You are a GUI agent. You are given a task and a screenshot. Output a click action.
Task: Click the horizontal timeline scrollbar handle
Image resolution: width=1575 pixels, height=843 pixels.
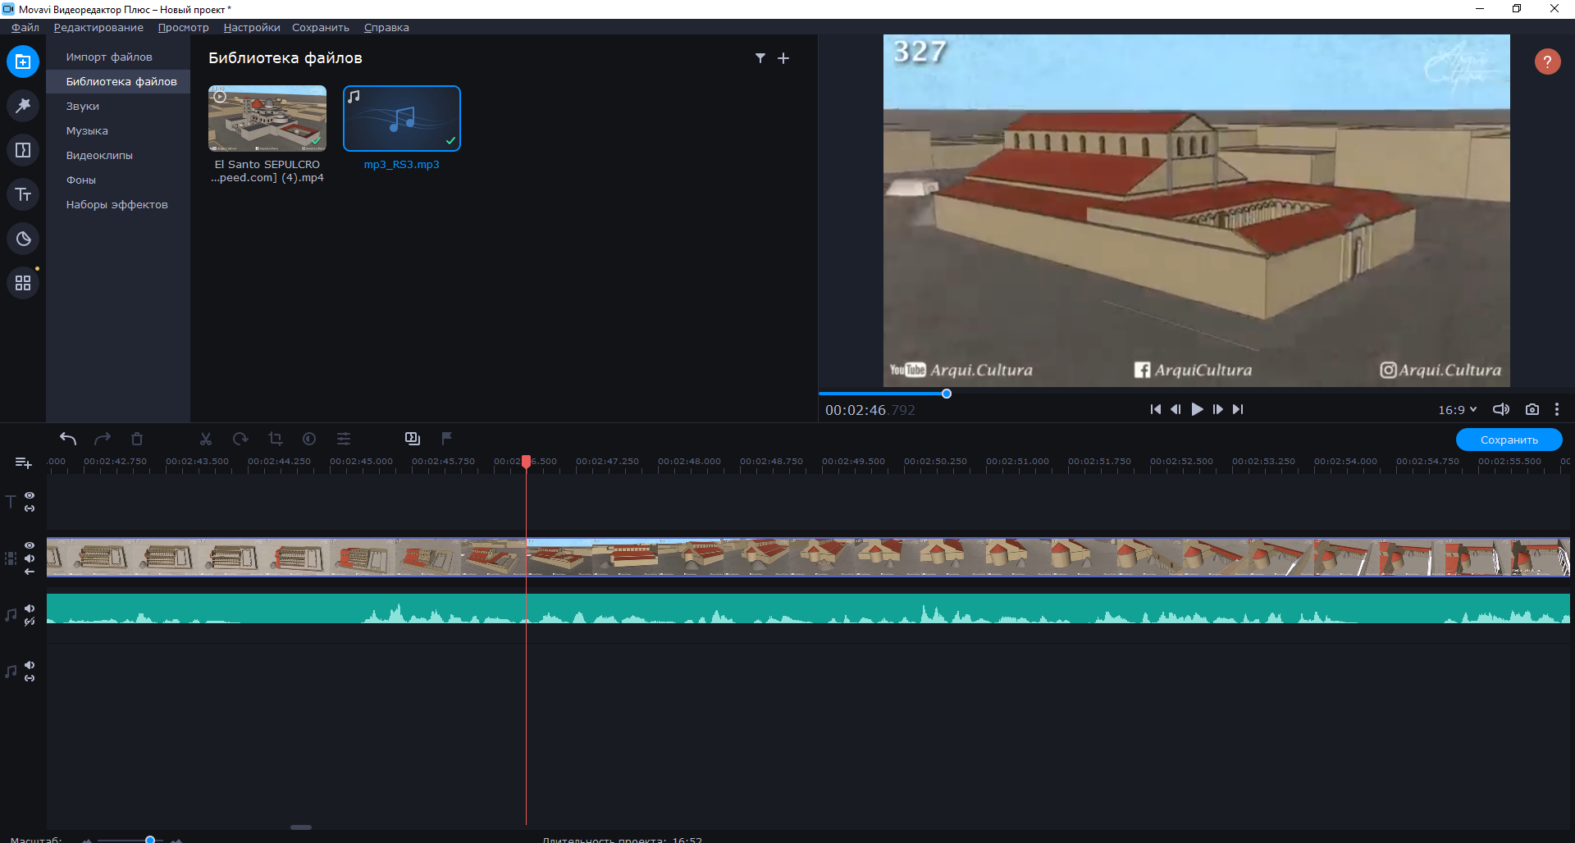(x=301, y=827)
